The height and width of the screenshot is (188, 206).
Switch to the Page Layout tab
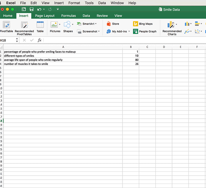(45, 16)
